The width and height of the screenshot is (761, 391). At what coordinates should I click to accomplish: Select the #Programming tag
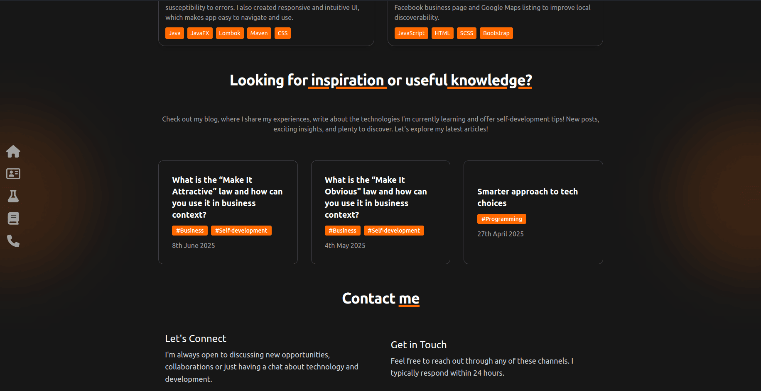point(502,219)
